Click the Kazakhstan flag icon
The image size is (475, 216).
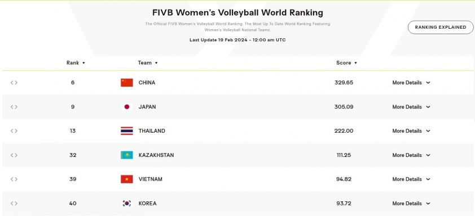[126, 155]
